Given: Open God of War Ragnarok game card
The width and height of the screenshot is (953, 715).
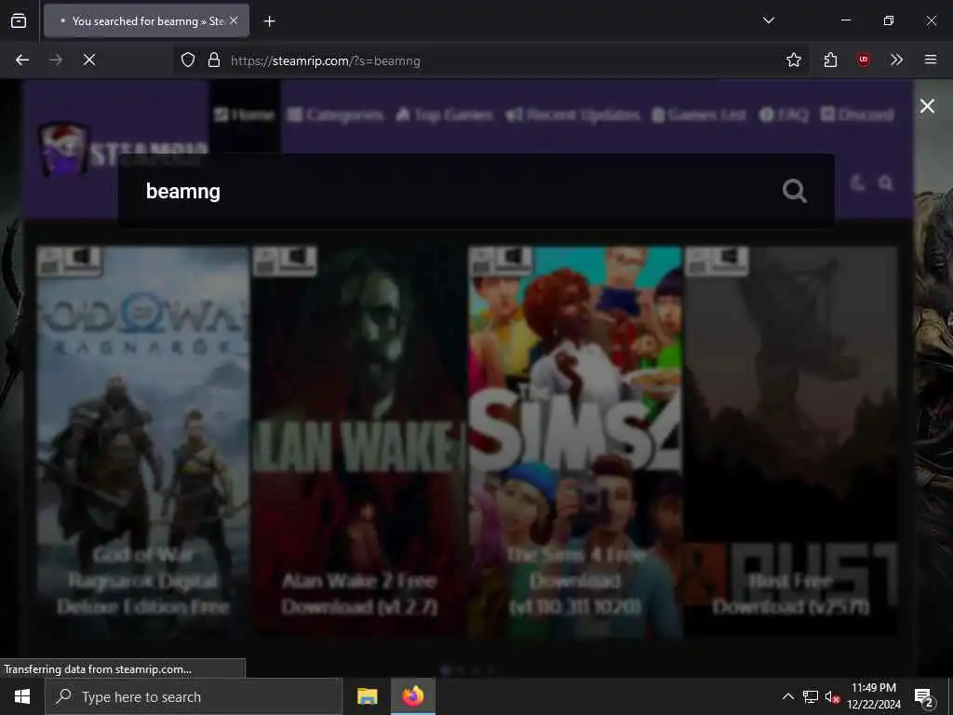Looking at the screenshot, I should pyautogui.click(x=142, y=440).
